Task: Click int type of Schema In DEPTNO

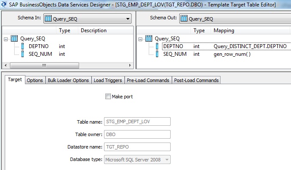Action: (62, 46)
